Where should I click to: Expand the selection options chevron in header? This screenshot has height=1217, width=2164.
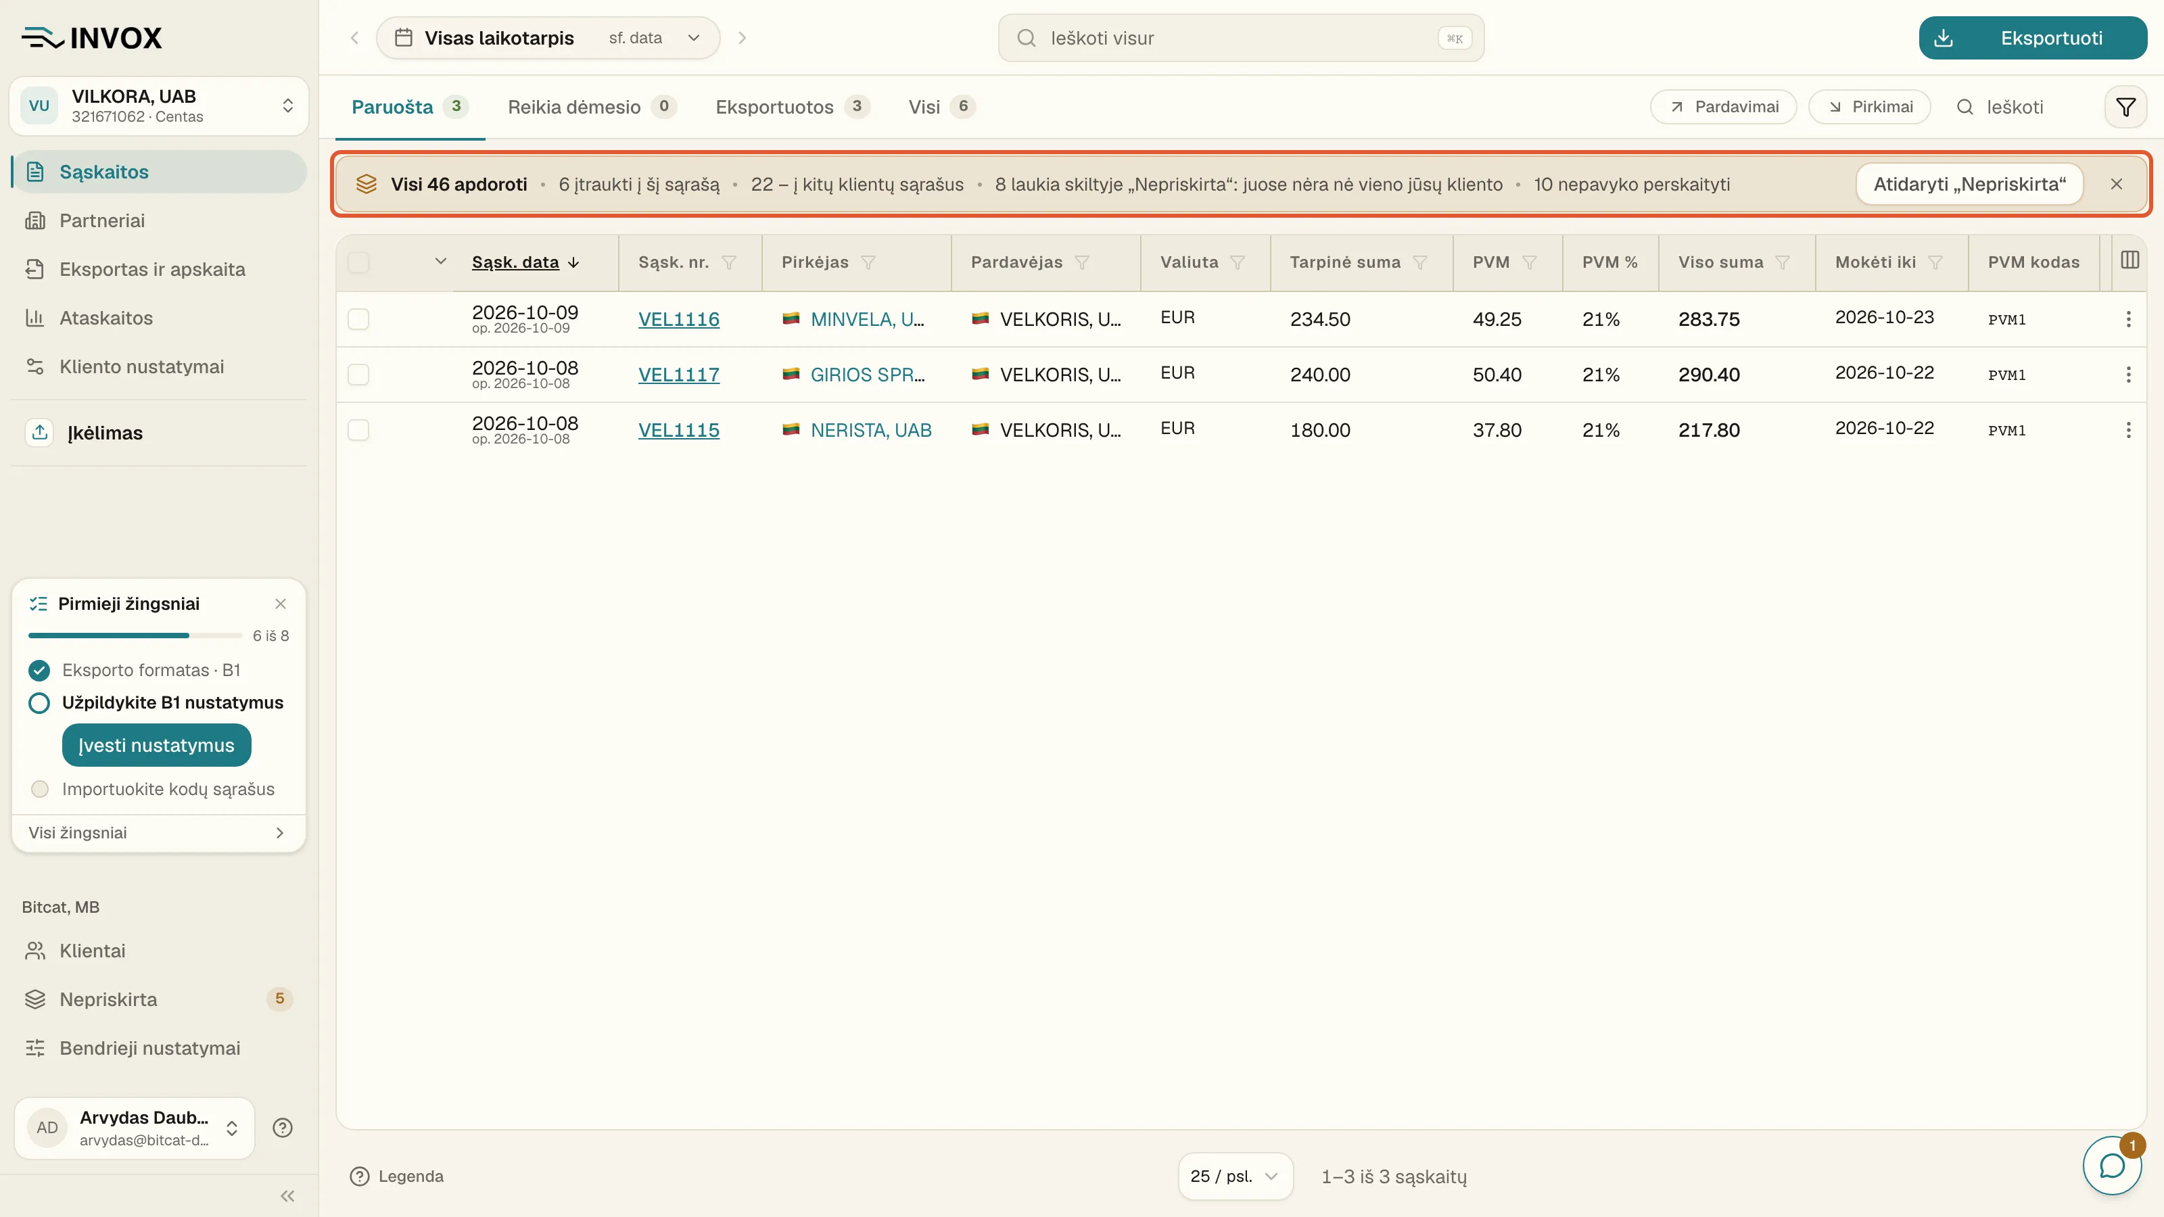click(x=440, y=261)
